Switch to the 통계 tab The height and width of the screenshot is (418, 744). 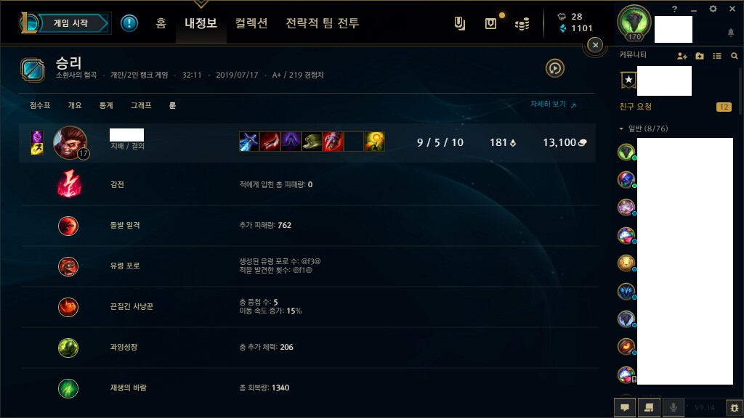coord(106,105)
